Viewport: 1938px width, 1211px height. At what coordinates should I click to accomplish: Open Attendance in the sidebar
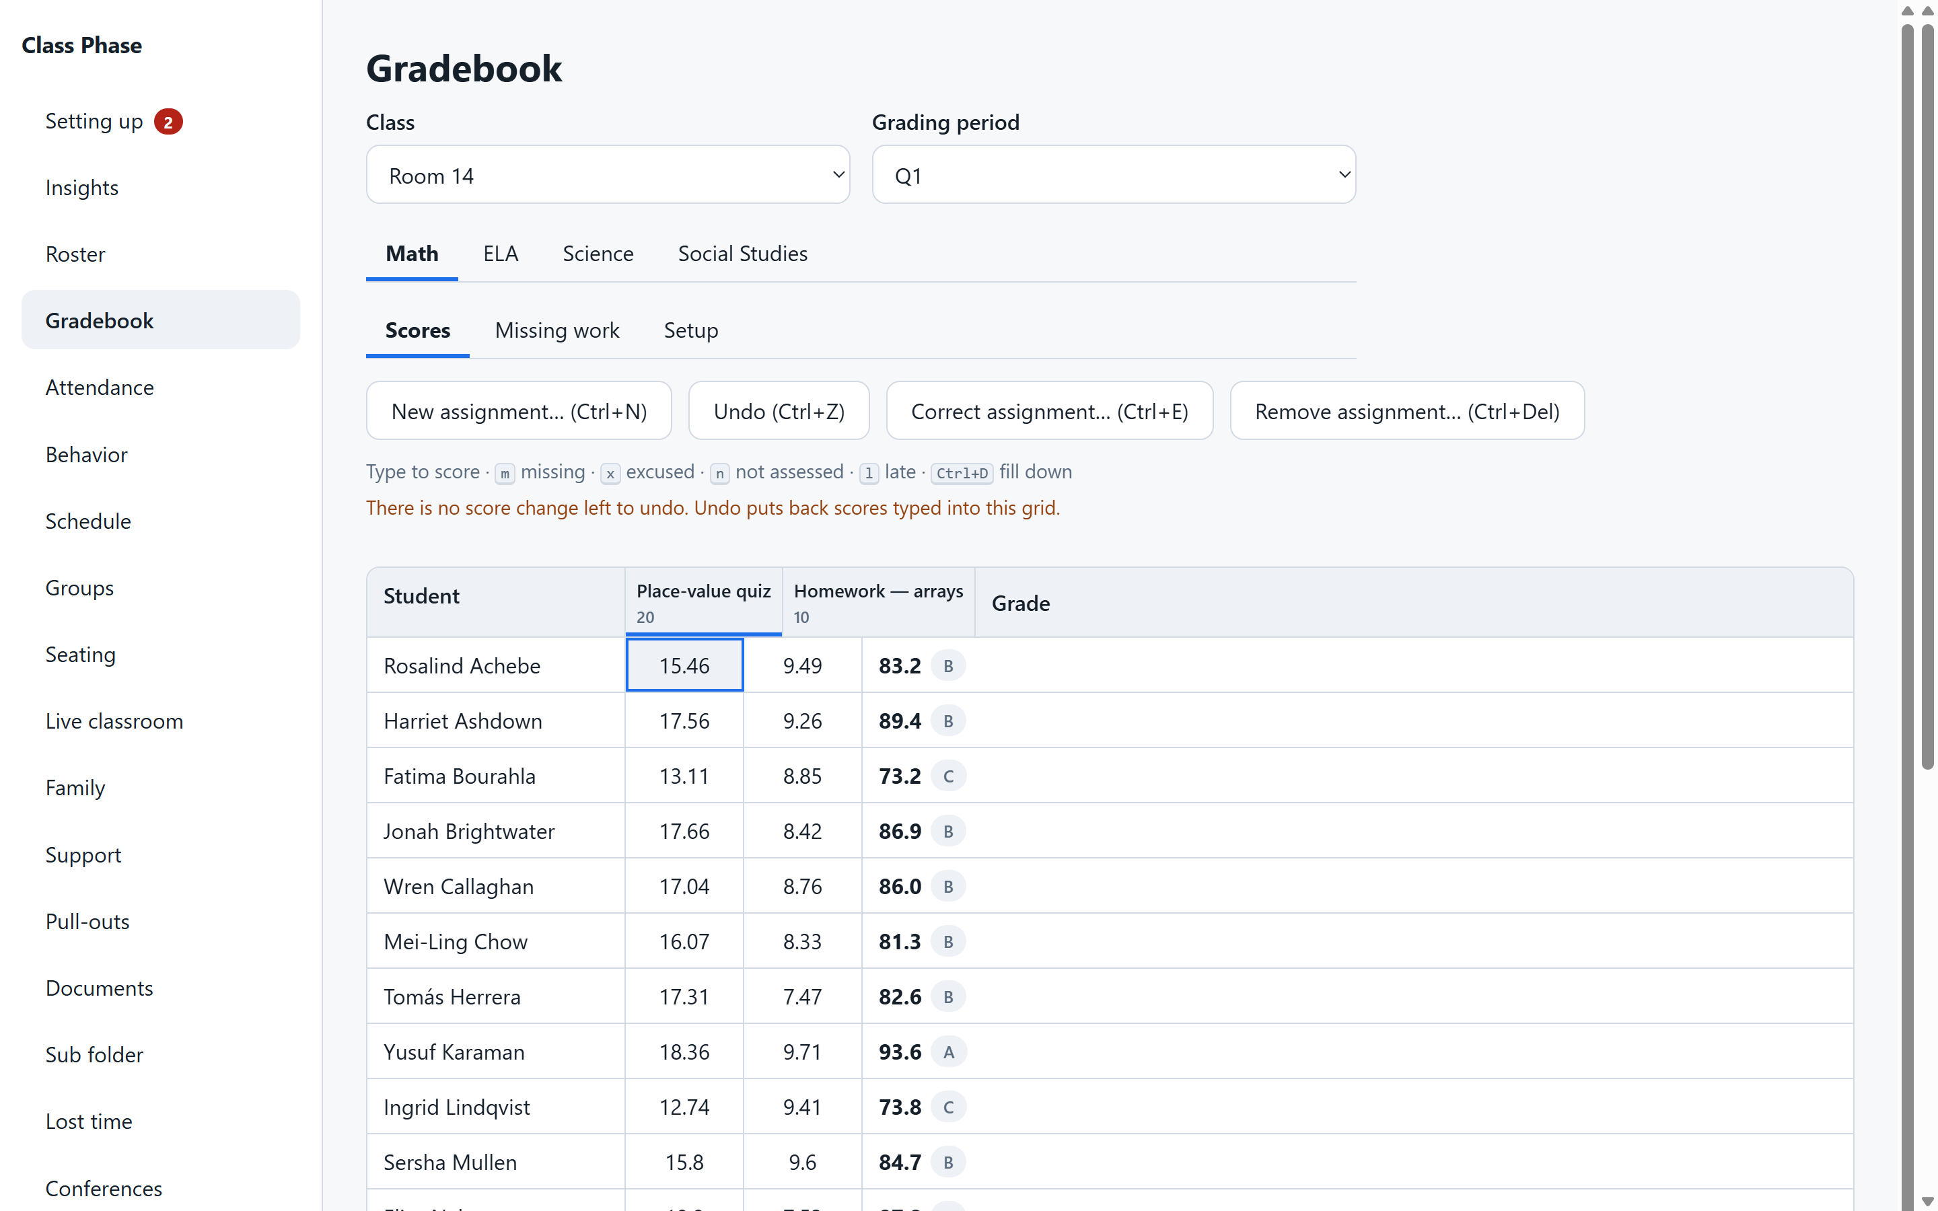(160, 388)
